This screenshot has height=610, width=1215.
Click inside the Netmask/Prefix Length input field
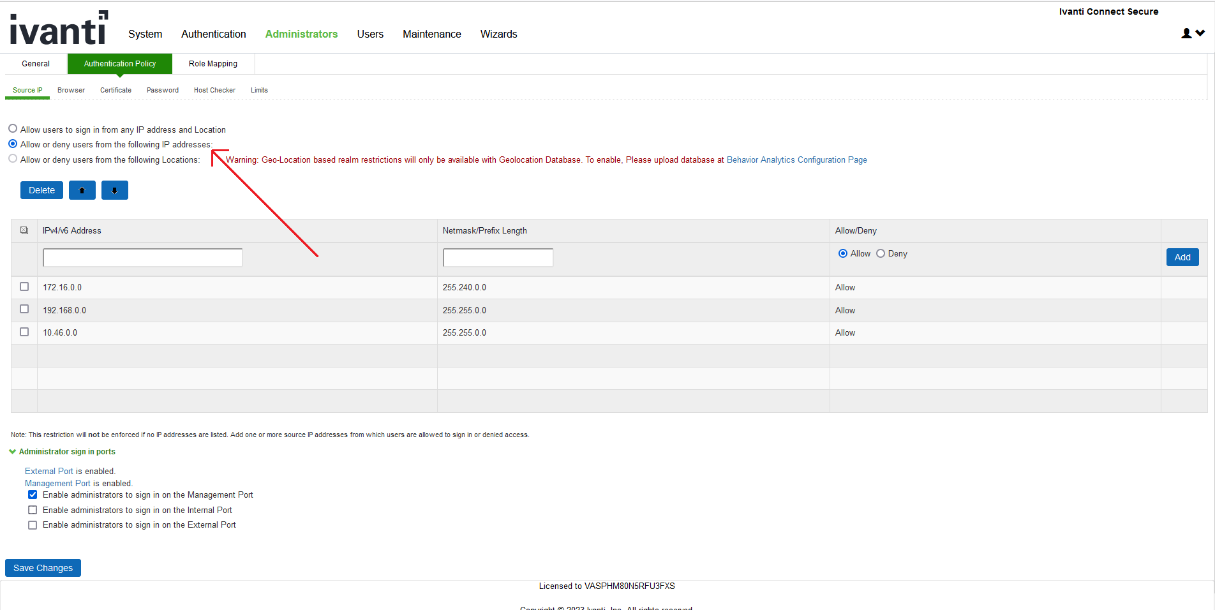point(497,257)
